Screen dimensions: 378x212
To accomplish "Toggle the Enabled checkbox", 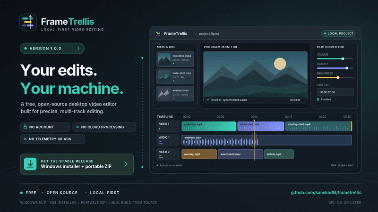I will point(318,99).
